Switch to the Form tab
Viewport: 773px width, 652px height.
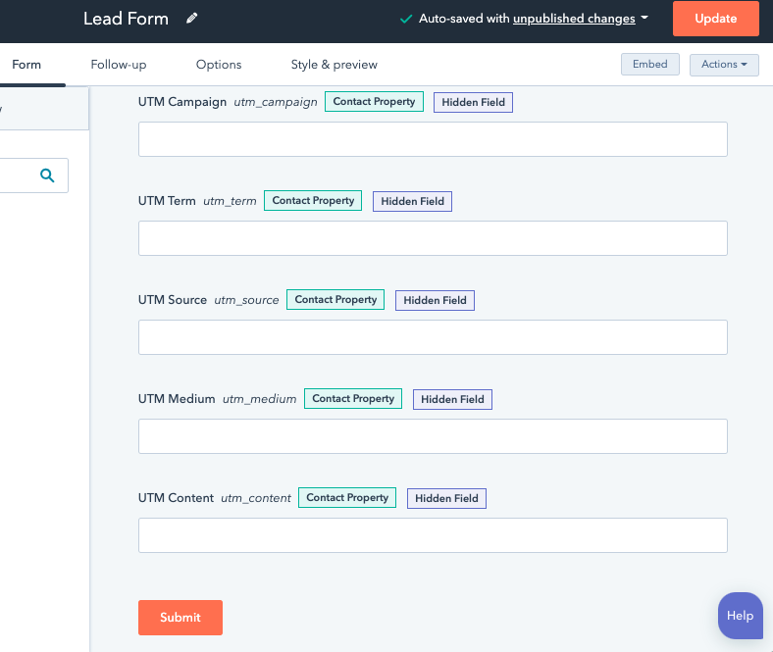click(26, 65)
